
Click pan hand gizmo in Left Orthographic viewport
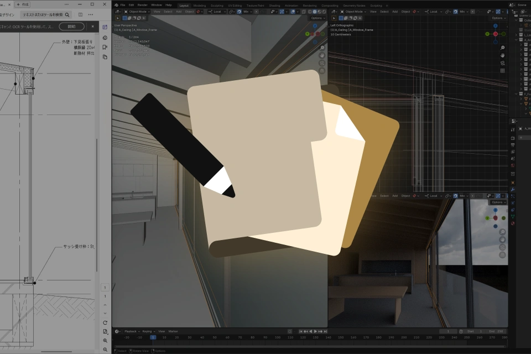(x=503, y=55)
